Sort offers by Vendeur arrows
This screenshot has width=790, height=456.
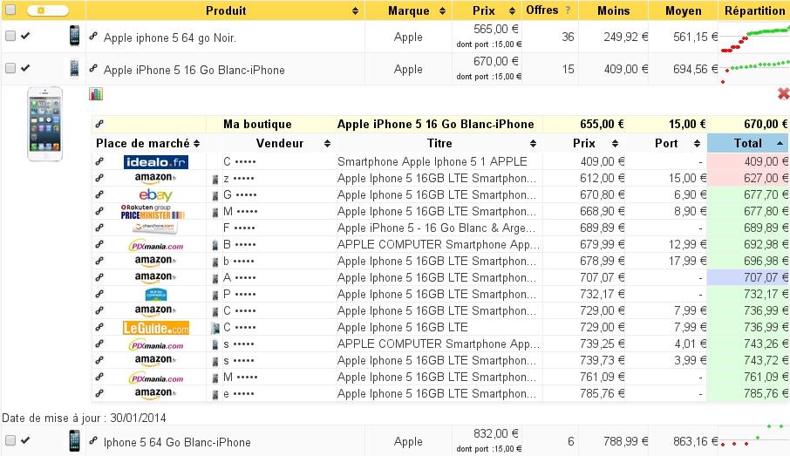(327, 144)
